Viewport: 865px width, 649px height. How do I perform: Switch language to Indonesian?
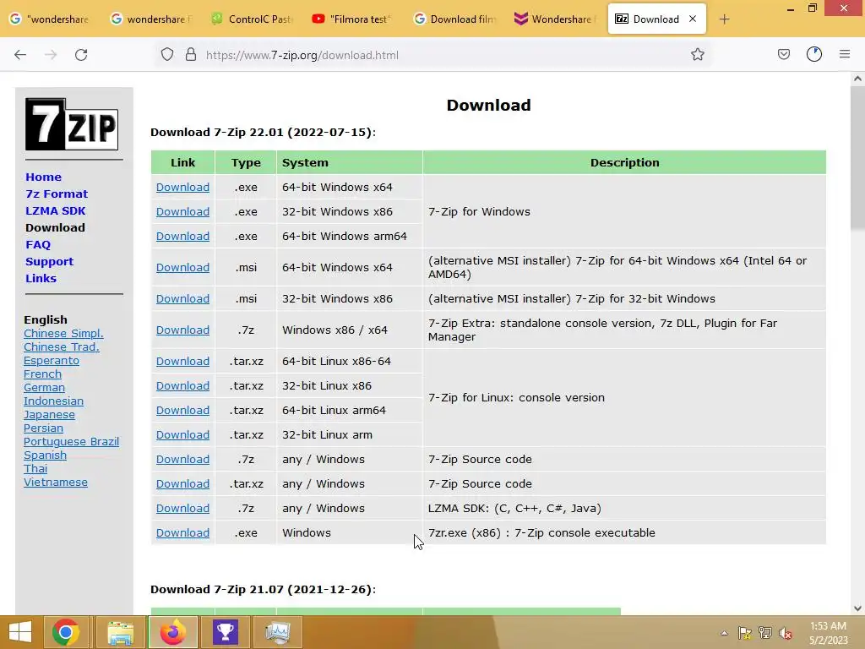coord(53,401)
